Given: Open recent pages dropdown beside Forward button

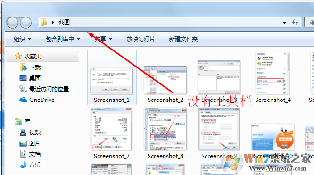Looking at the screenshot, I should [35, 23].
